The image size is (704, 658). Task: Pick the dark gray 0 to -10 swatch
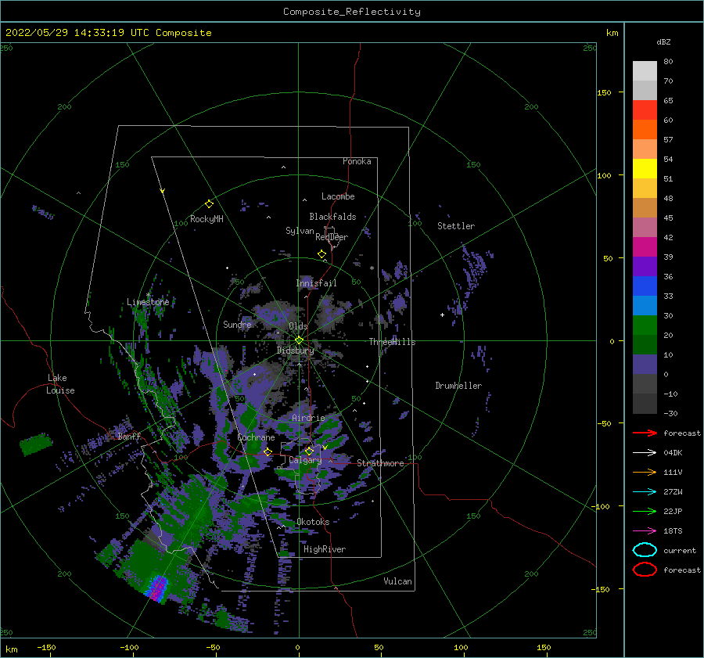click(645, 384)
